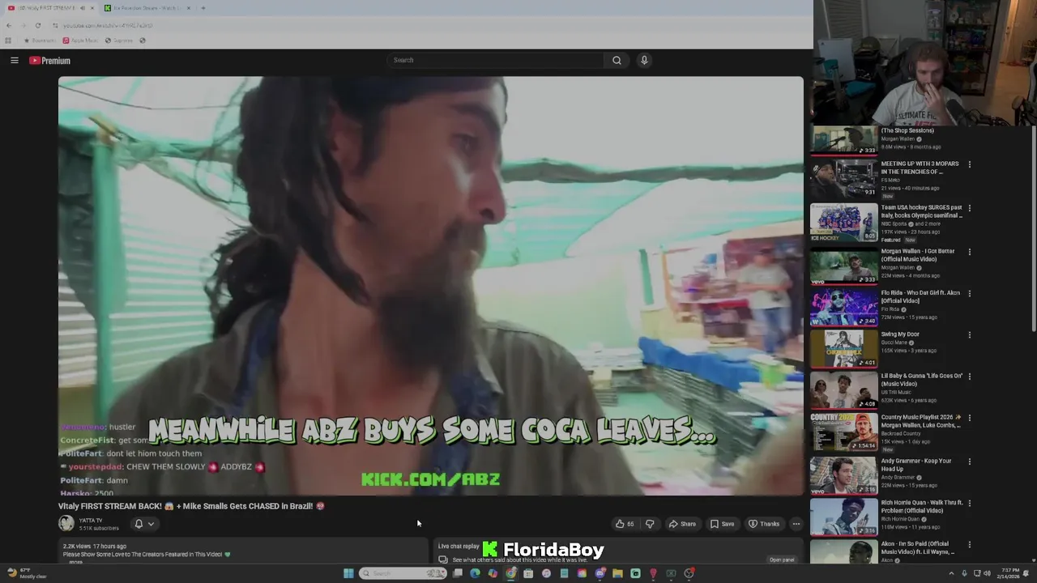Open the Bookmarks folder in bookmarks bar
The height and width of the screenshot is (583, 1037).
[40, 40]
